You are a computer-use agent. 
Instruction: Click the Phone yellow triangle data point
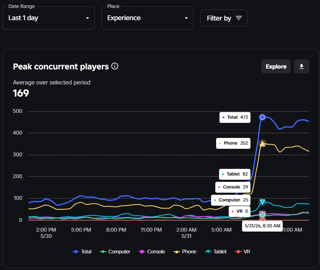click(263, 143)
